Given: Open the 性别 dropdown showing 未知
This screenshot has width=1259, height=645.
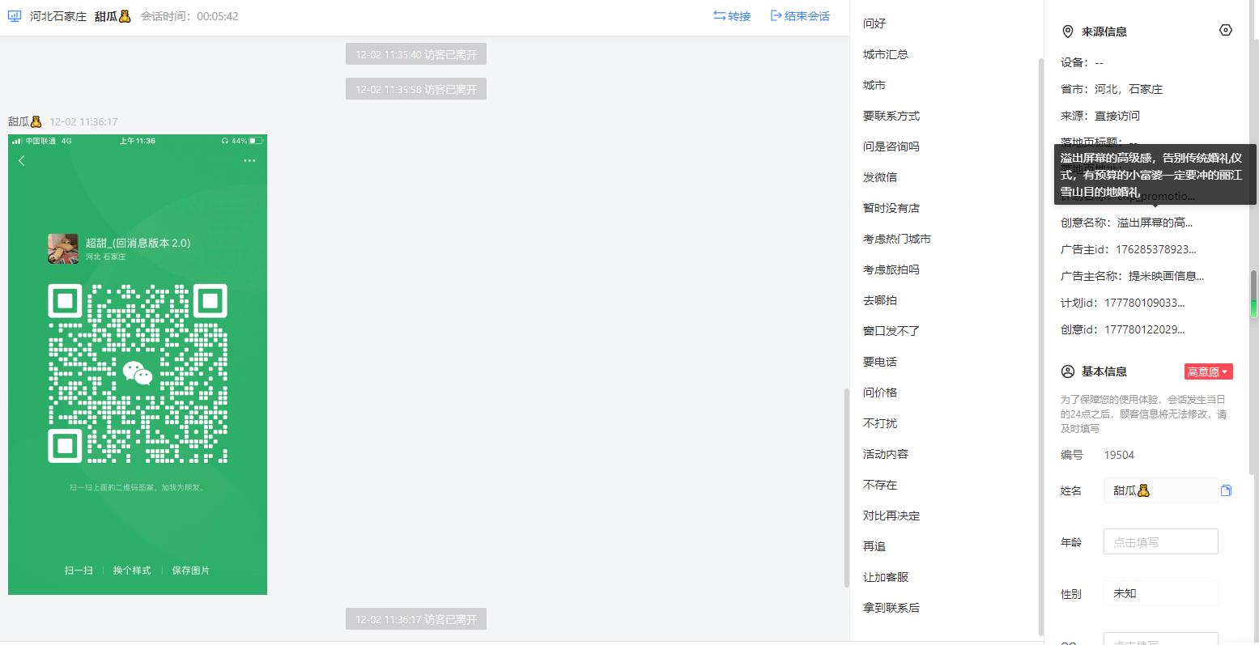Looking at the screenshot, I should coord(1161,593).
